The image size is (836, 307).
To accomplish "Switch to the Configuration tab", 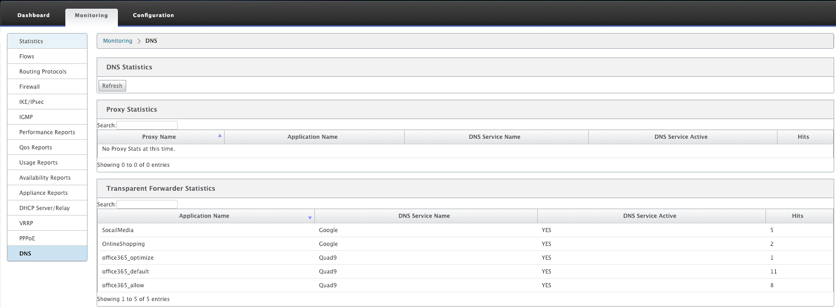I will point(153,15).
